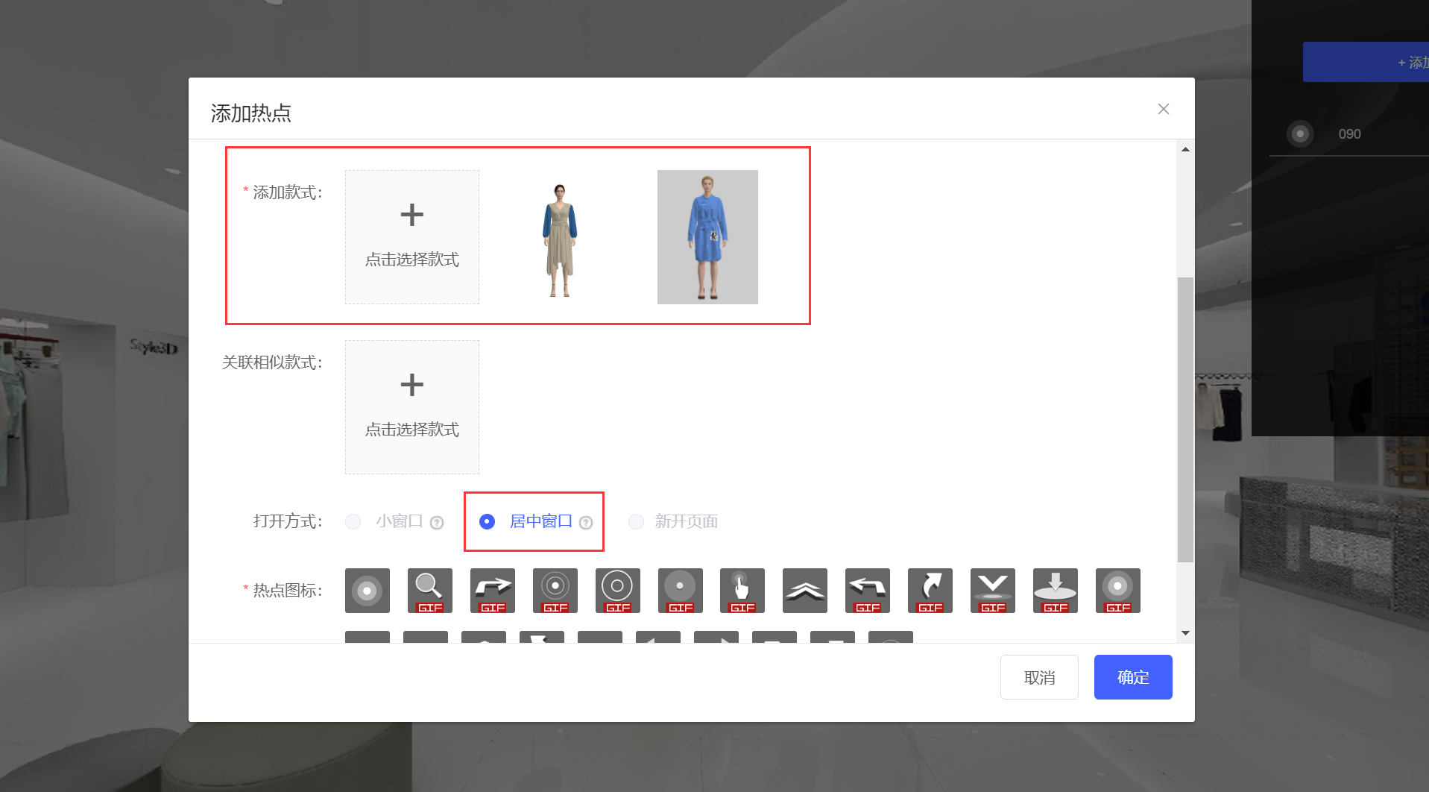Click the dialog scrollbar down arrow

(1185, 633)
